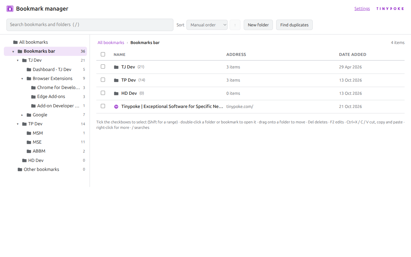The image size is (411, 257).
Task: Focus the search bookmarks and folders field
Action: 90,25
